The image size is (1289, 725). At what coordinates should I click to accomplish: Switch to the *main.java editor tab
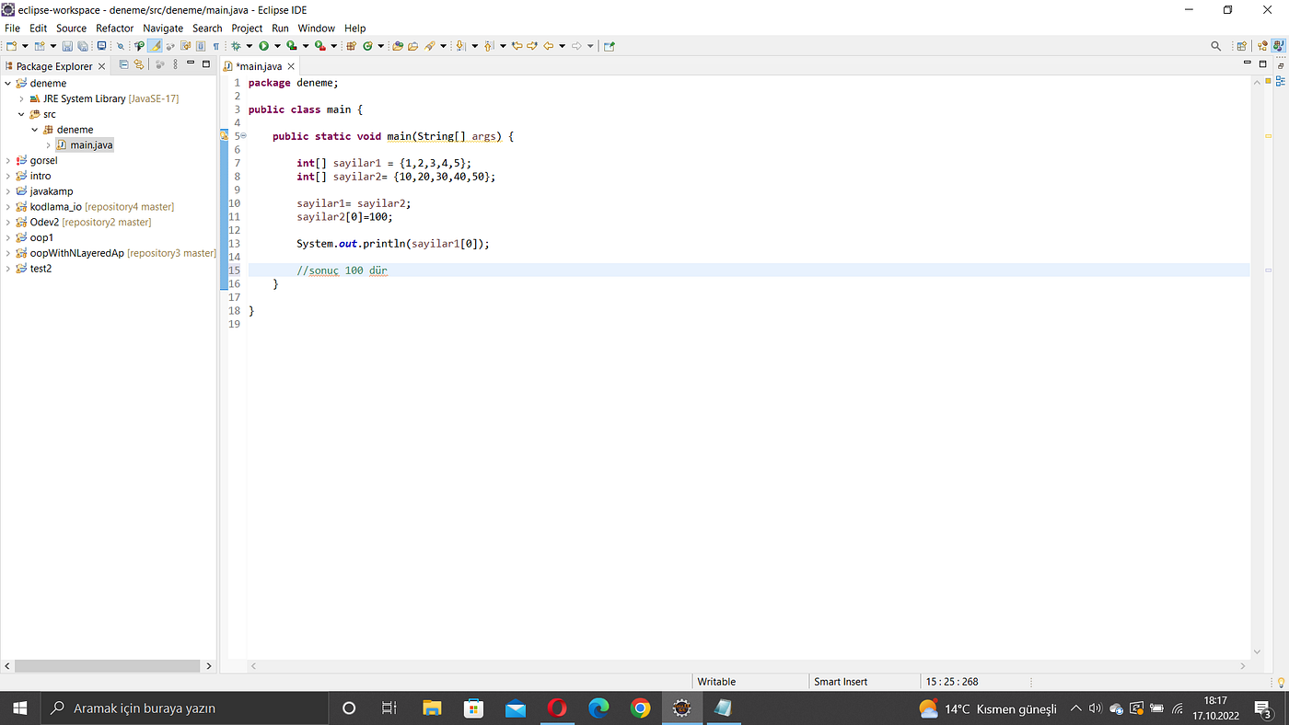pyautogui.click(x=259, y=66)
